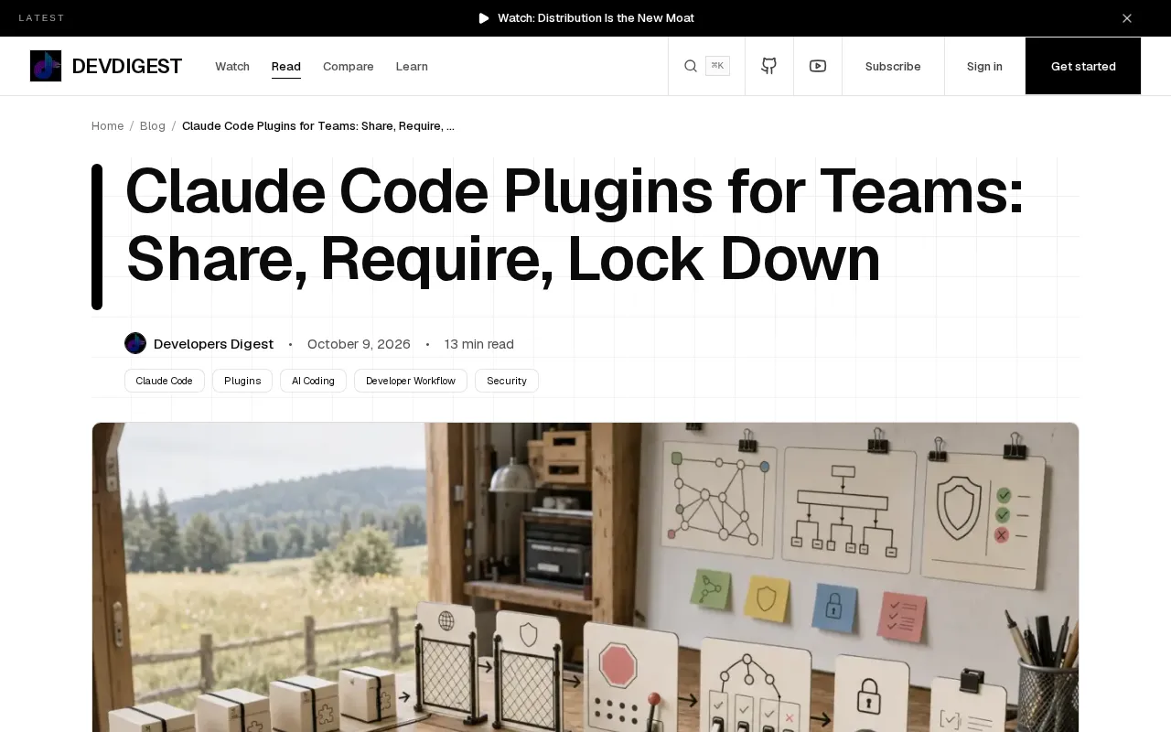The width and height of the screenshot is (1171, 732).
Task: Open the GitHub icon link
Action: pos(769,66)
